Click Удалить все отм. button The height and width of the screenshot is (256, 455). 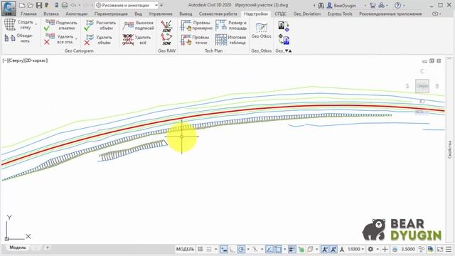click(59, 39)
